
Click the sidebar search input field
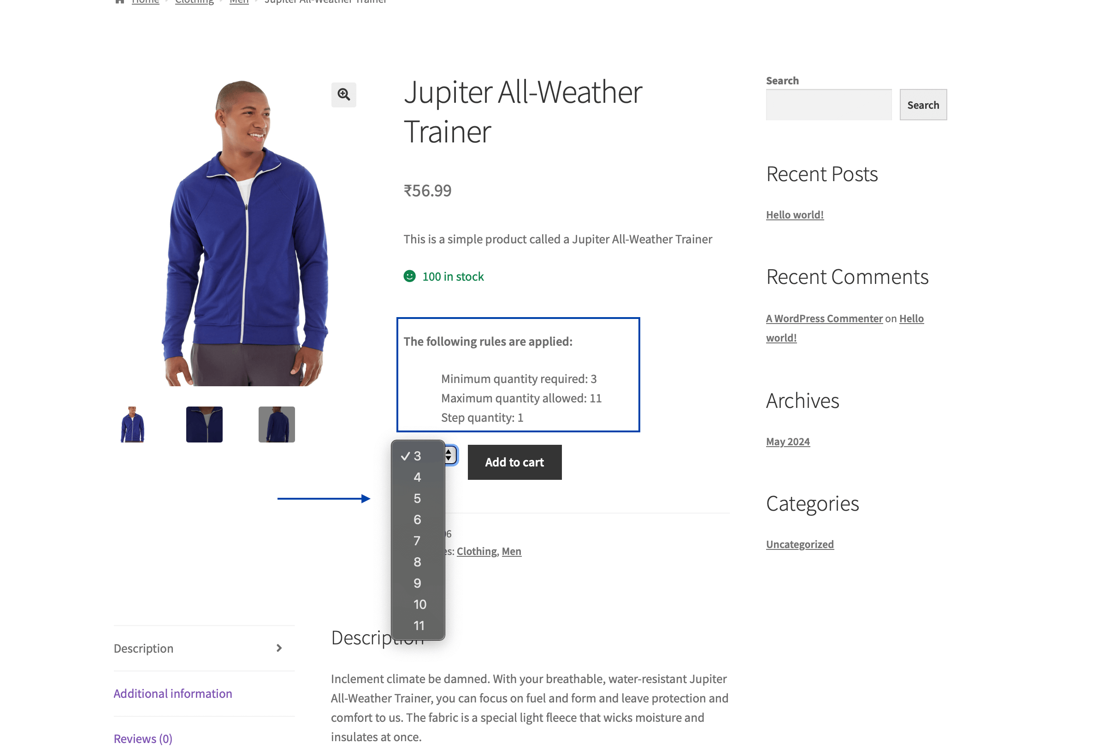pyautogui.click(x=828, y=105)
